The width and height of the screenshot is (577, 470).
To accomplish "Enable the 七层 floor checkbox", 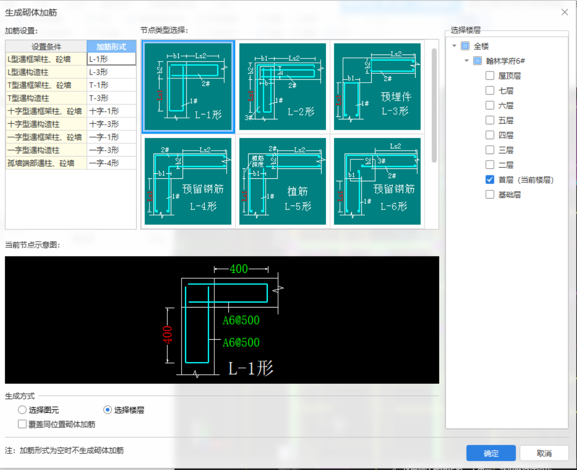I will pyautogui.click(x=490, y=90).
